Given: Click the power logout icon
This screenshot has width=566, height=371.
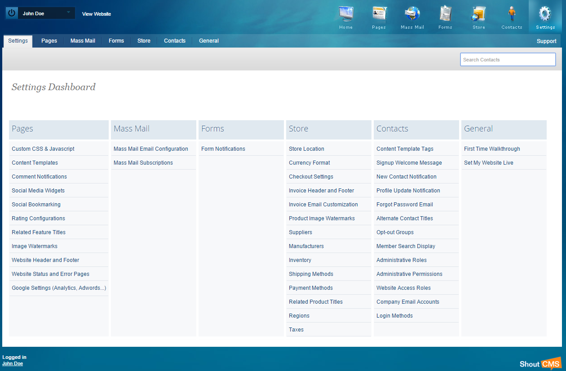Looking at the screenshot, I should pos(12,13).
